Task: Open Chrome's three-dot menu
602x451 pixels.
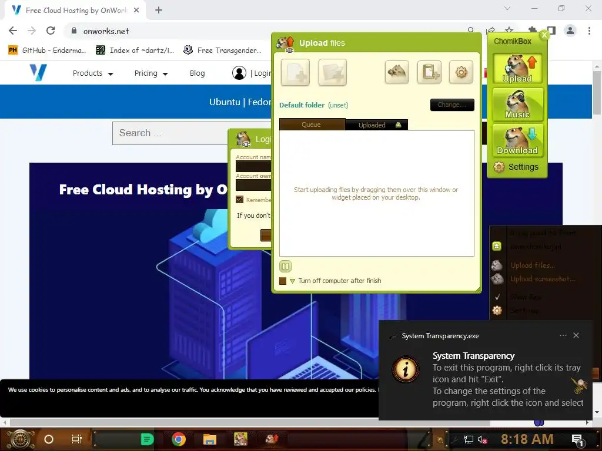Action: [589, 31]
